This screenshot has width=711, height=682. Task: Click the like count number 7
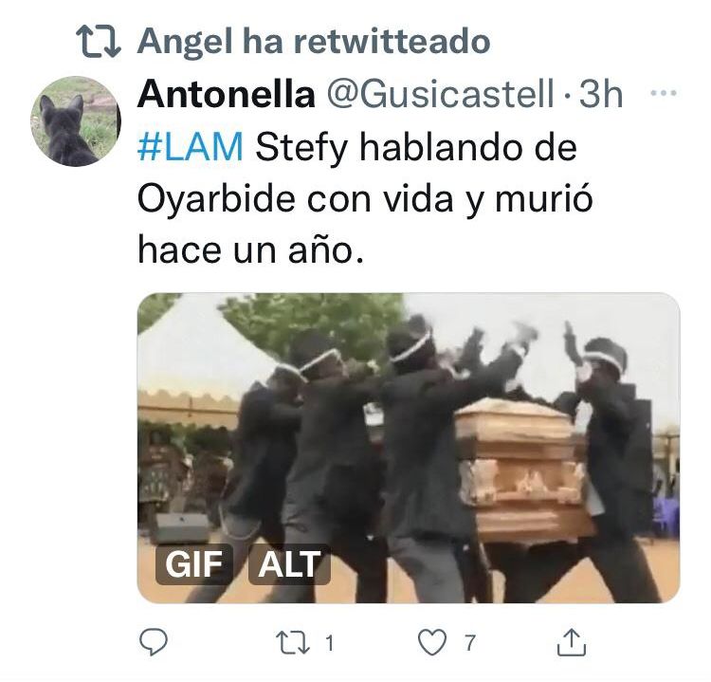[470, 643]
